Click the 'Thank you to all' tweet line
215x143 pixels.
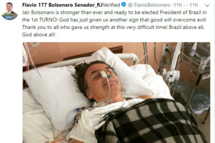coord(113,27)
